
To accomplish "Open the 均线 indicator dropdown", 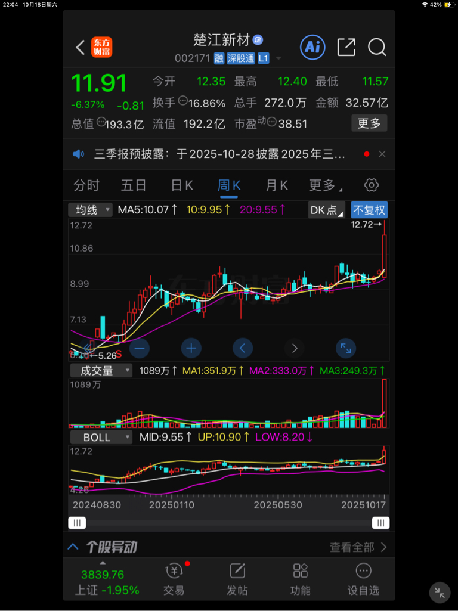I will coord(91,210).
